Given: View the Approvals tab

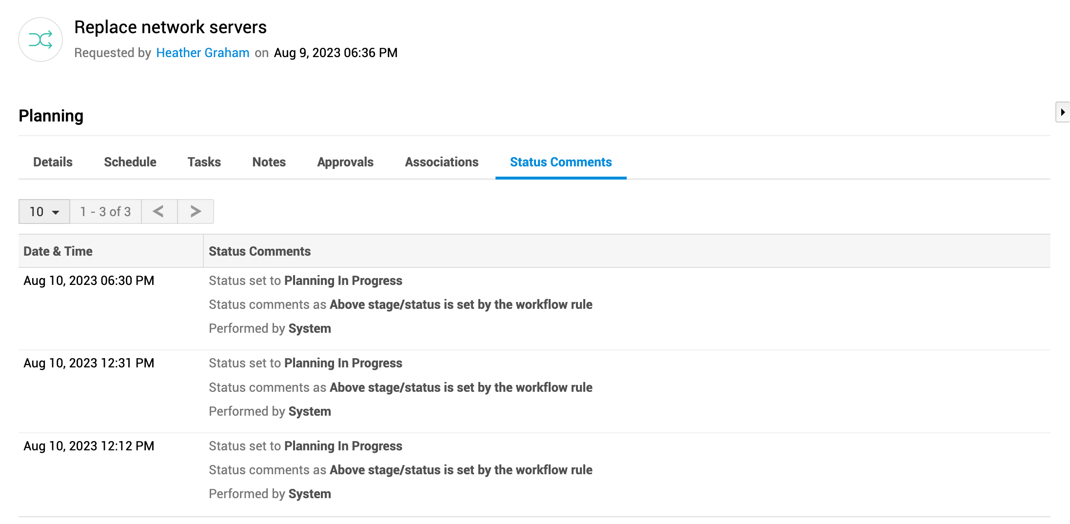Looking at the screenshot, I should click(x=345, y=162).
